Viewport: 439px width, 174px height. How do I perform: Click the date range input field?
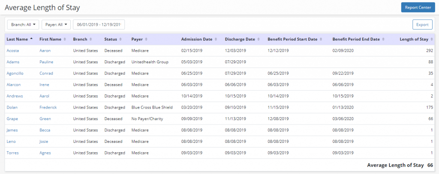point(99,25)
